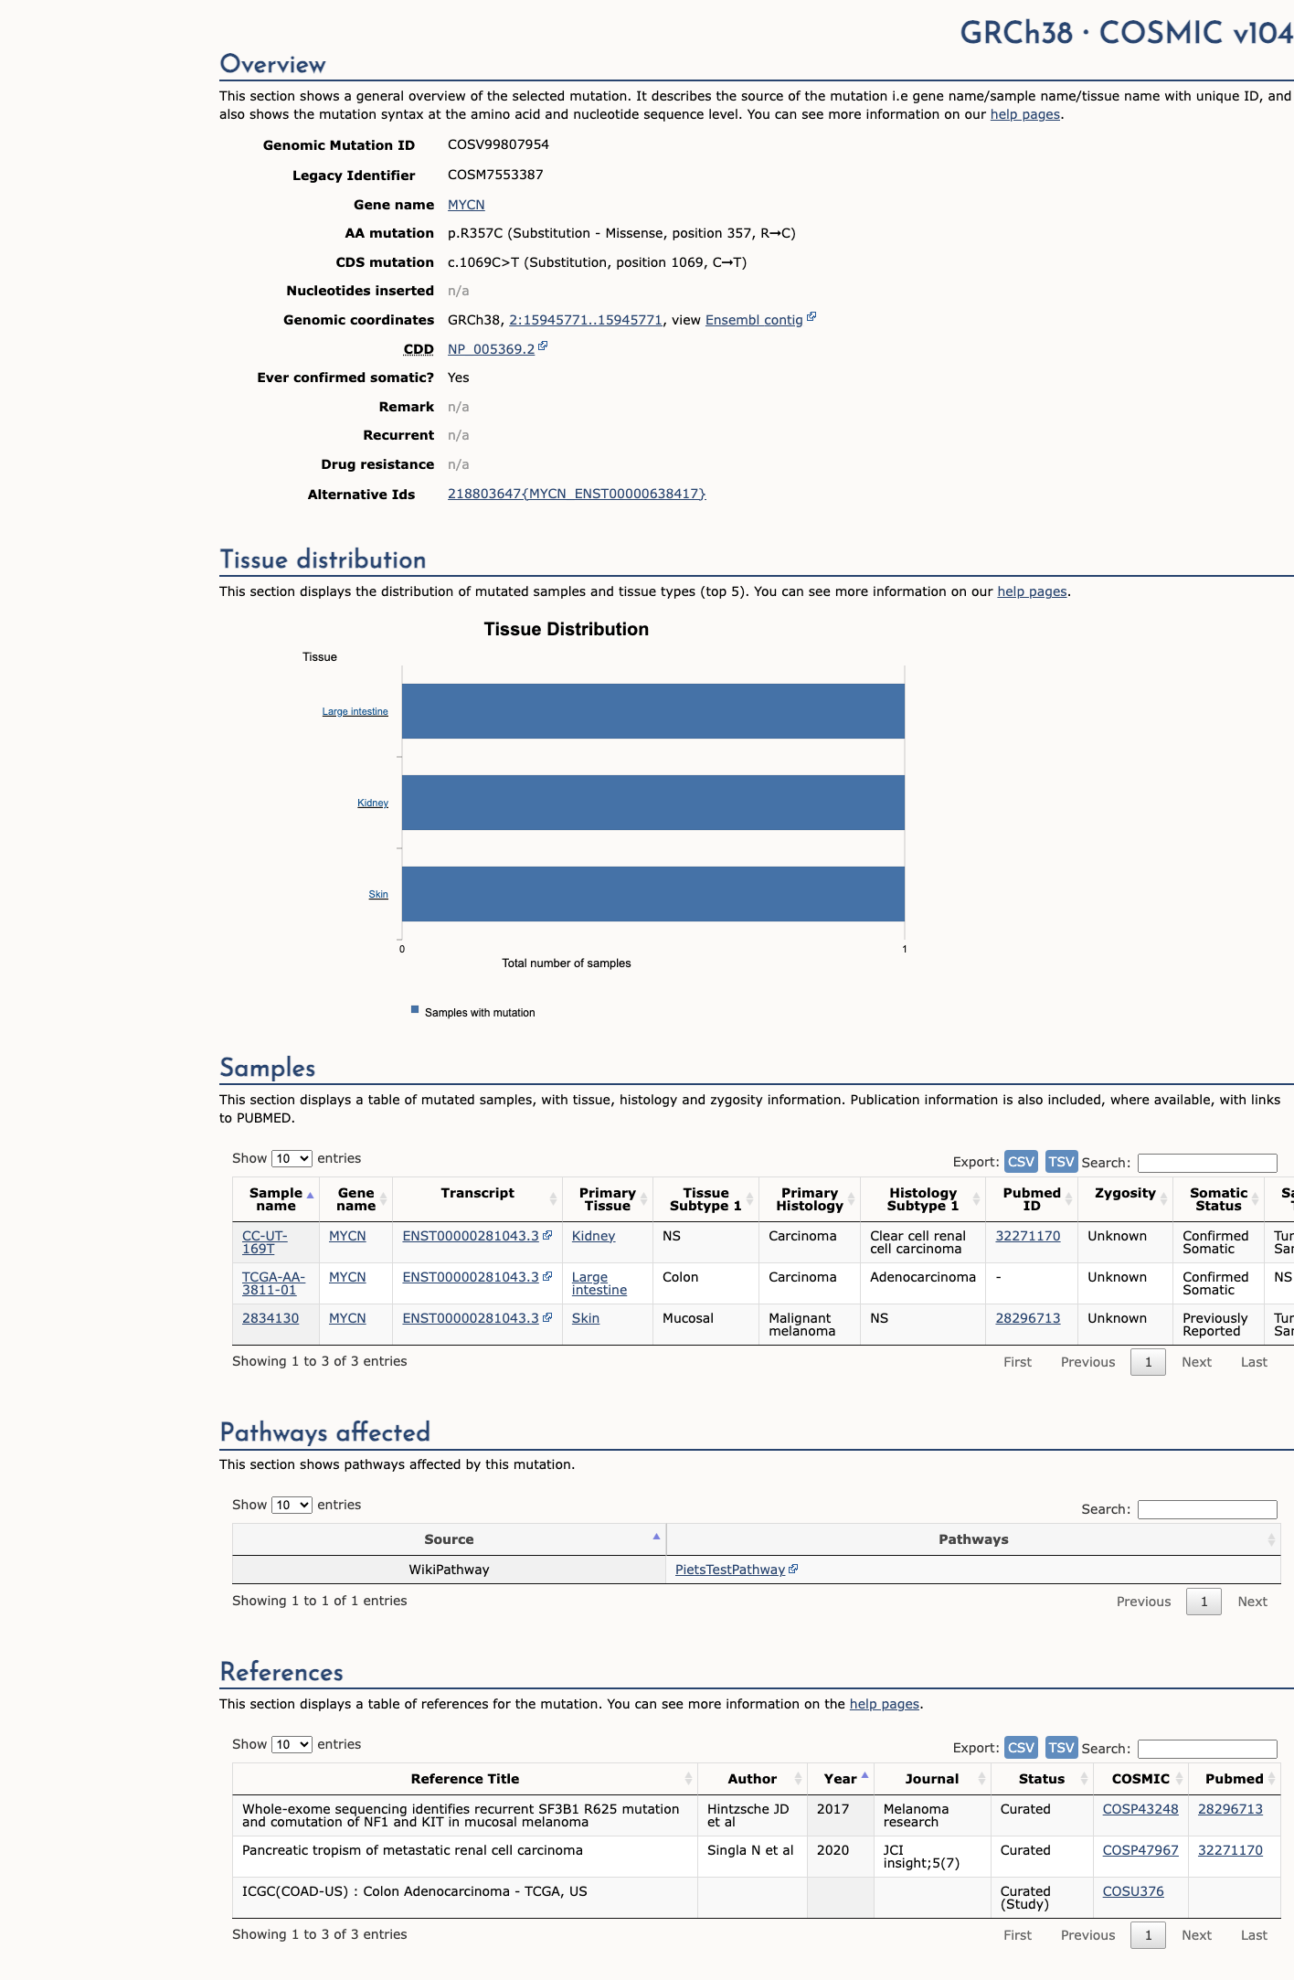Screen dimensions: 1294x1980
Task: Click sort arrow on Transcript column
Action: [x=553, y=1199]
